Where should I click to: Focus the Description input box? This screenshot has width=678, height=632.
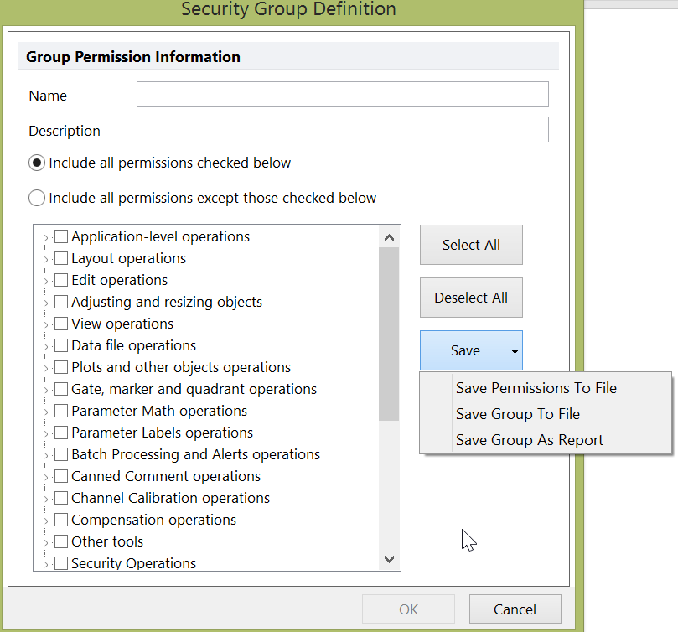[342, 130]
